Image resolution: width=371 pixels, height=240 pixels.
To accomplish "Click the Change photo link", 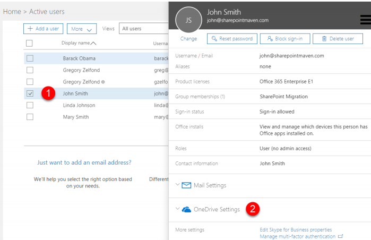I will click(188, 39).
